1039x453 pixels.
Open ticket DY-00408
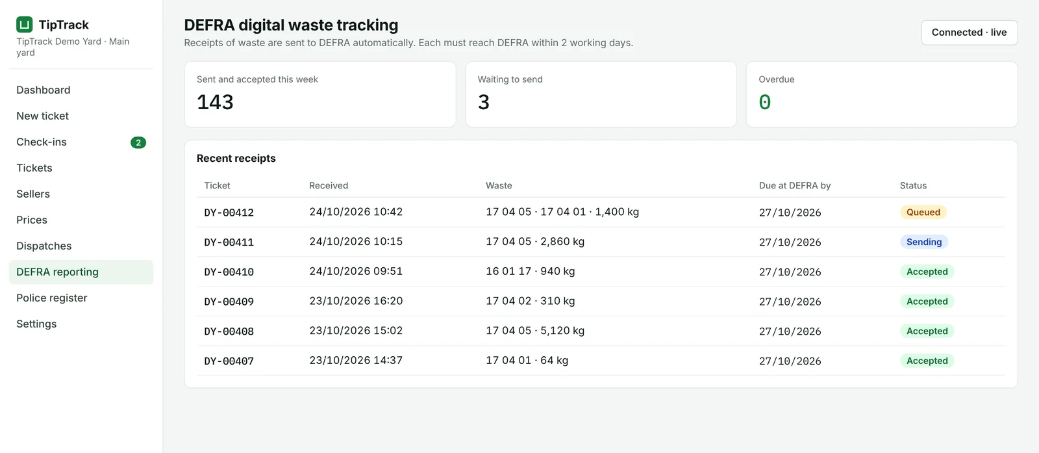229,331
